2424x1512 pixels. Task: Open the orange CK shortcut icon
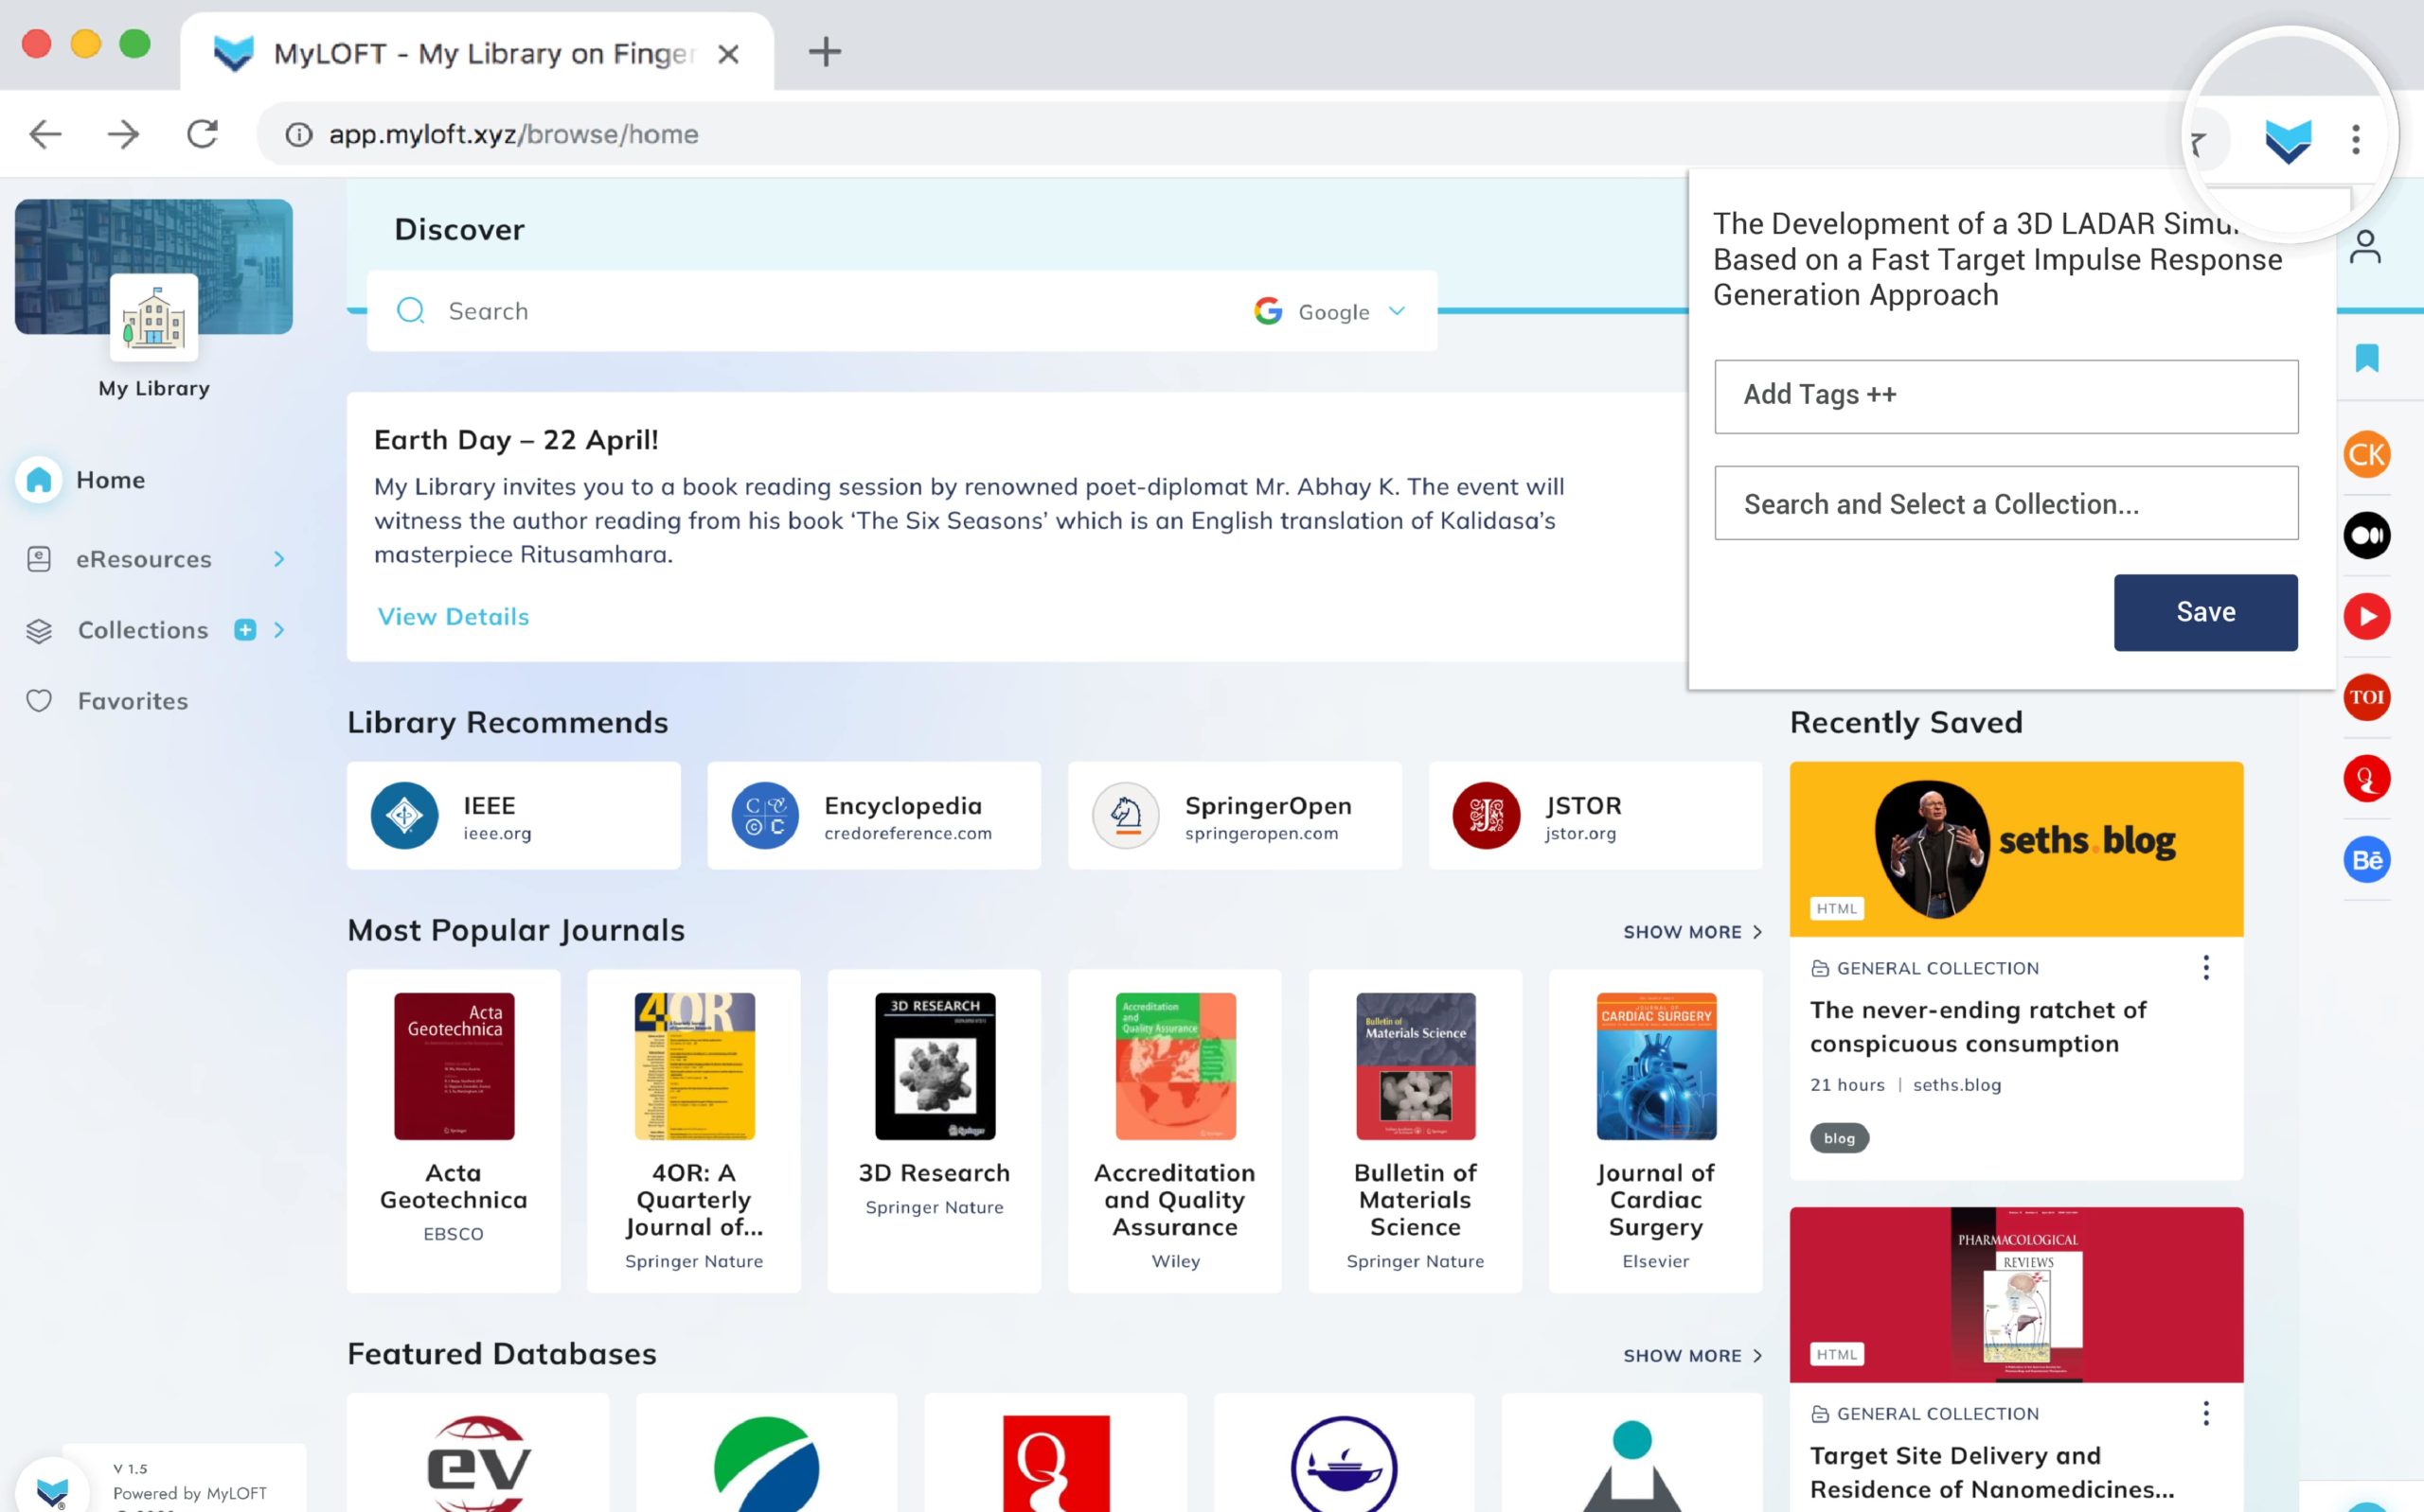(x=2367, y=455)
